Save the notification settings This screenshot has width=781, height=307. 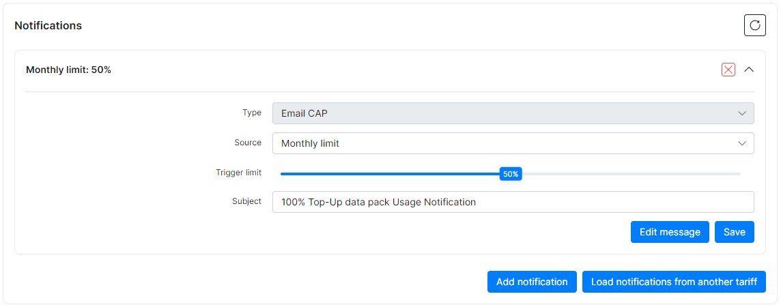coord(734,233)
